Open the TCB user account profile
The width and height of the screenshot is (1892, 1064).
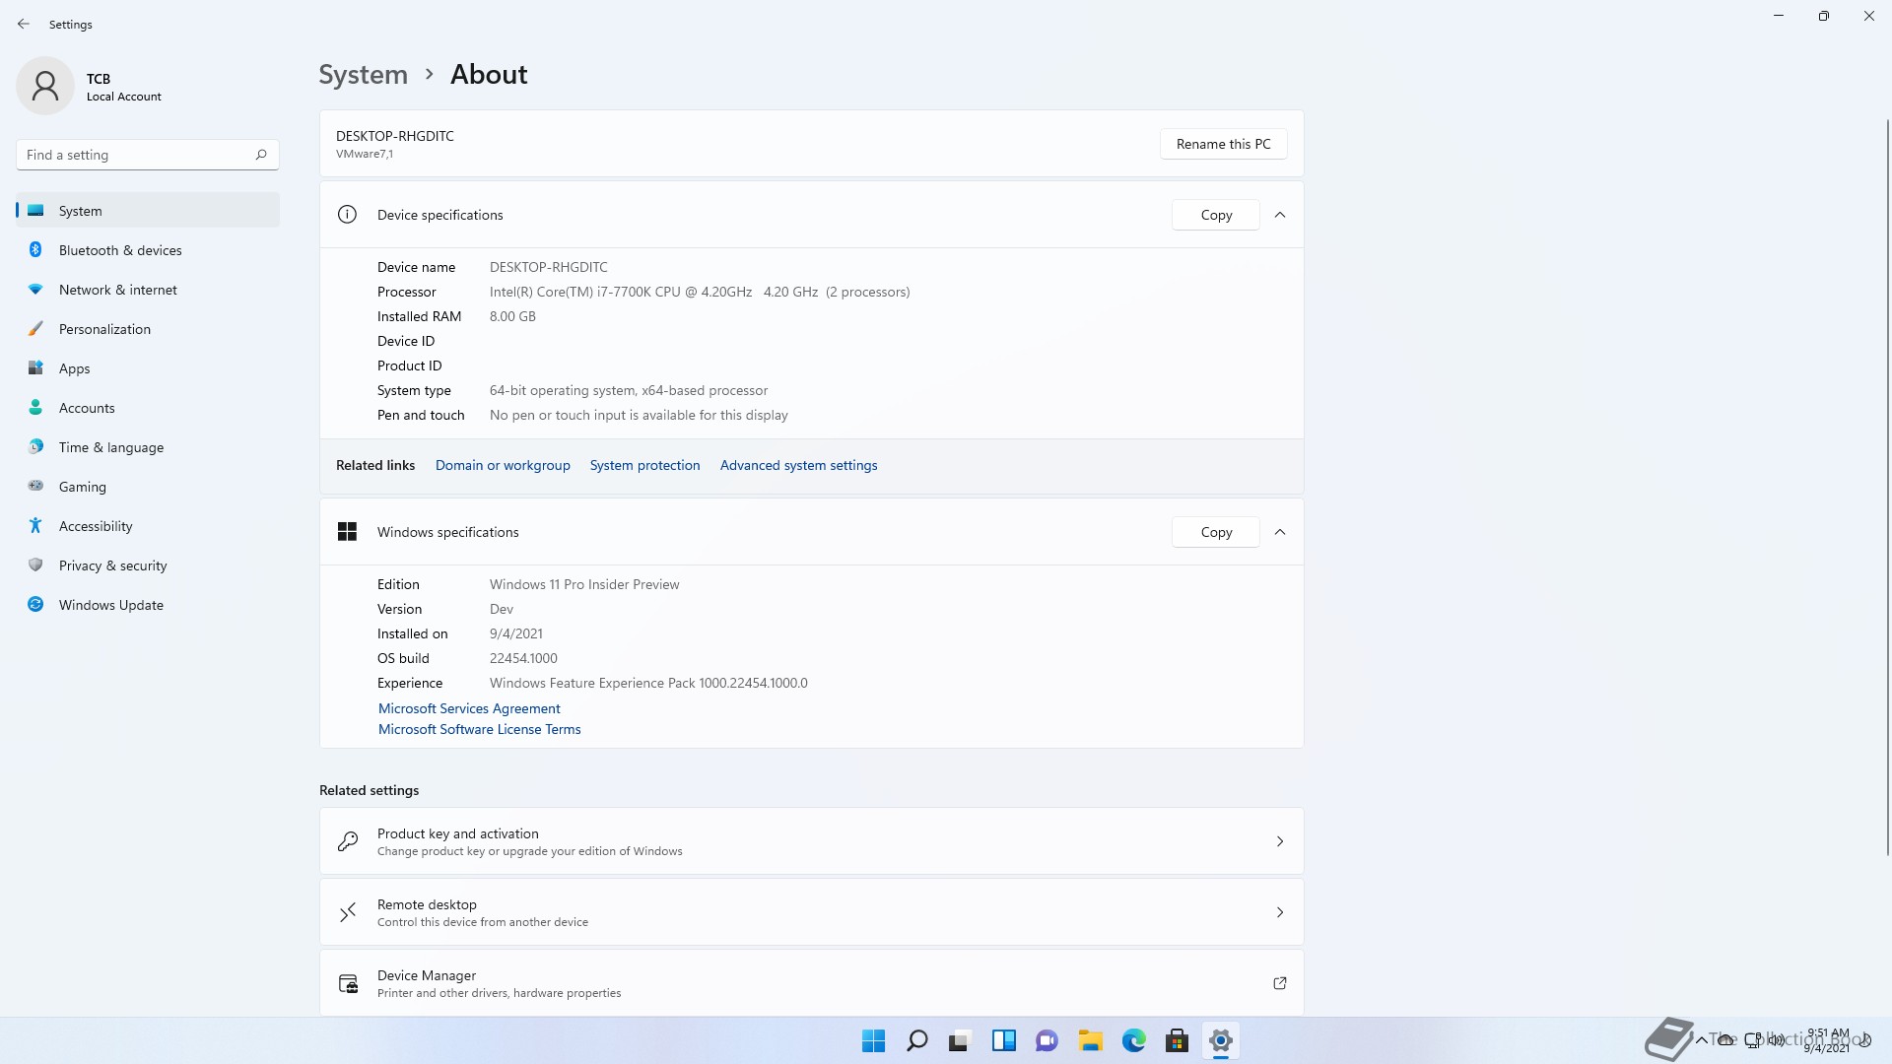click(91, 87)
